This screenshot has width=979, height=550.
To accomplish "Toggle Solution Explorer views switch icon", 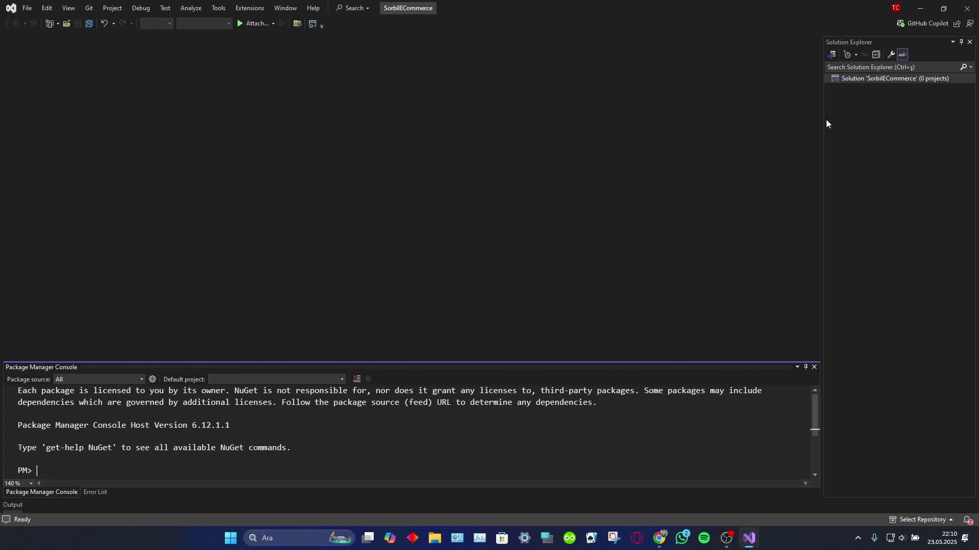I will [x=832, y=54].
